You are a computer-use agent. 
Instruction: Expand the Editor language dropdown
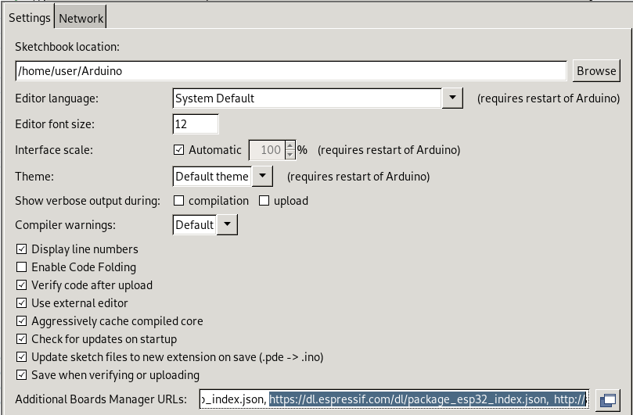click(x=452, y=98)
